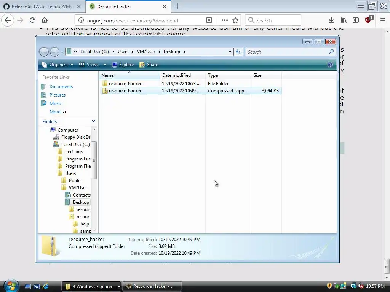Click the muted volume tray icon
Image resolution: width=390 pixels, height=292 pixels.
(x=360, y=286)
